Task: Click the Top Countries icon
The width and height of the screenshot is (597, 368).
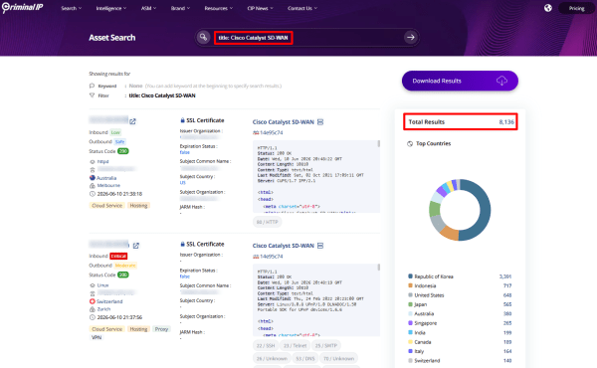Action: [x=410, y=144]
